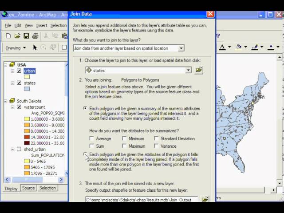Enable the shed_urban layer checkbox
Image resolution: width=284 pixels, height=213 pixels.
coord(19,149)
